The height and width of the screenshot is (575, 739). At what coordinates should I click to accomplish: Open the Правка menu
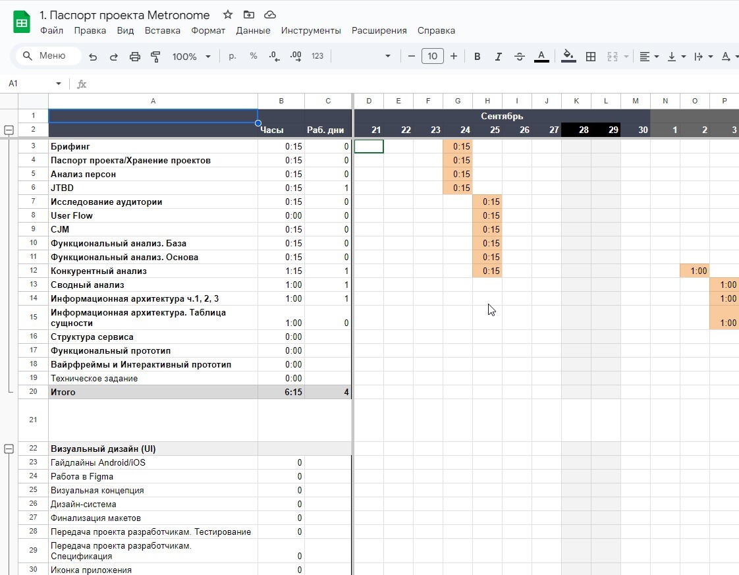coord(90,30)
